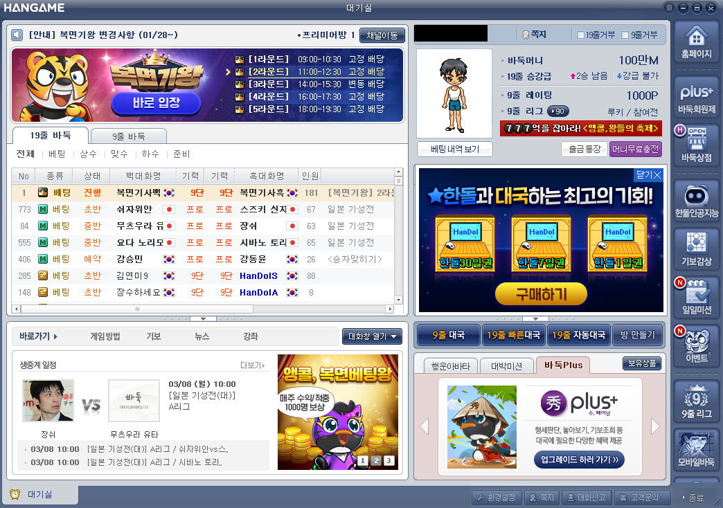
Task: Show previous 바둑Plus item with left arrow
Action: 425,426
